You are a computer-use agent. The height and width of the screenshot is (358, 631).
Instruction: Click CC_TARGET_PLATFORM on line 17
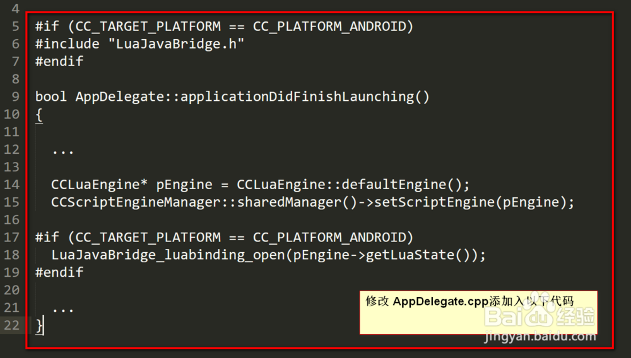coord(148,238)
